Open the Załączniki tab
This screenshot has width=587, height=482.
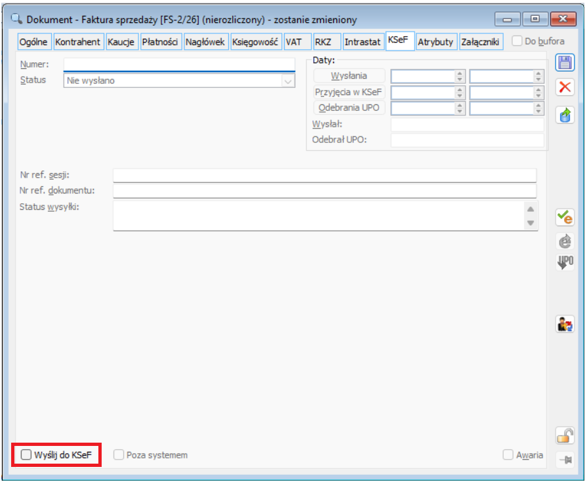(481, 42)
